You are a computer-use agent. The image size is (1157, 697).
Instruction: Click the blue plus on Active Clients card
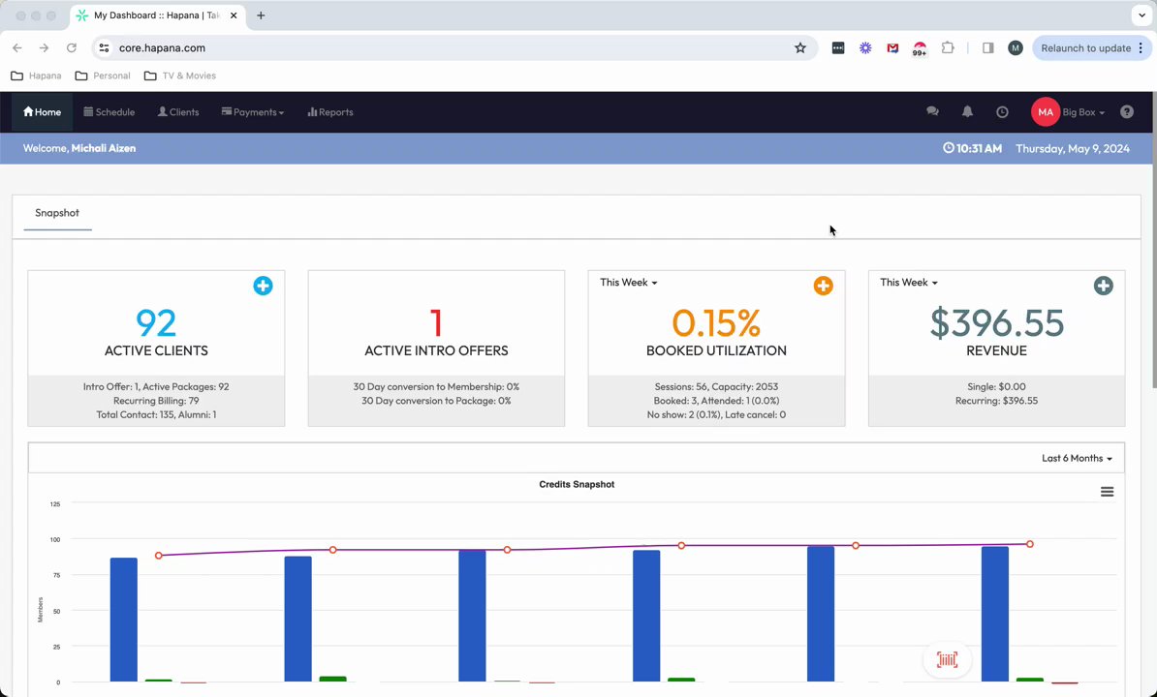click(263, 286)
